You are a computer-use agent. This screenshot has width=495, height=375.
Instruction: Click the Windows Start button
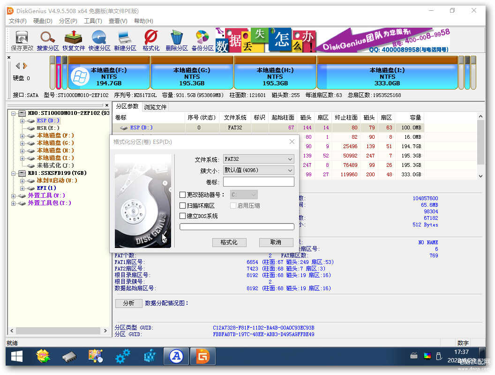(x=17, y=357)
